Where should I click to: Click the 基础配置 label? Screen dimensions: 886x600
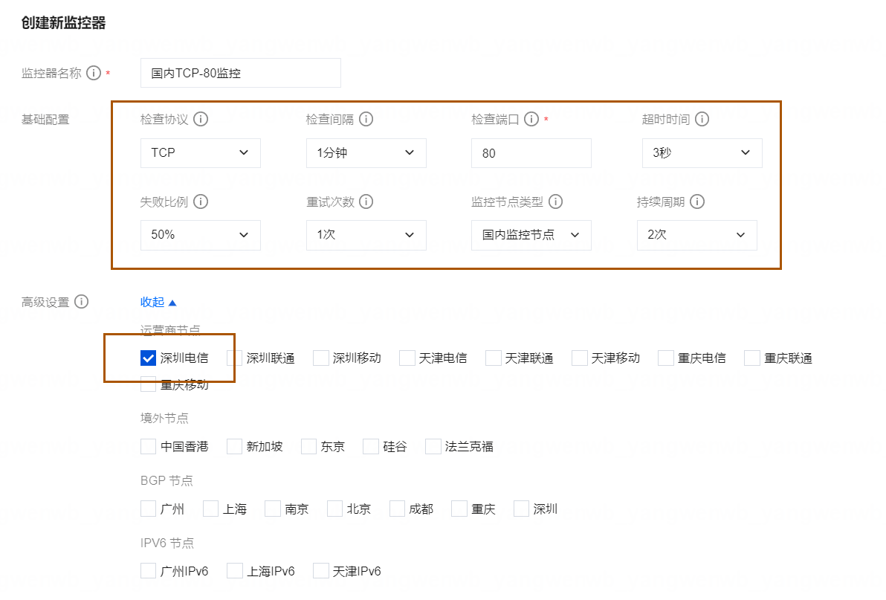click(x=45, y=119)
